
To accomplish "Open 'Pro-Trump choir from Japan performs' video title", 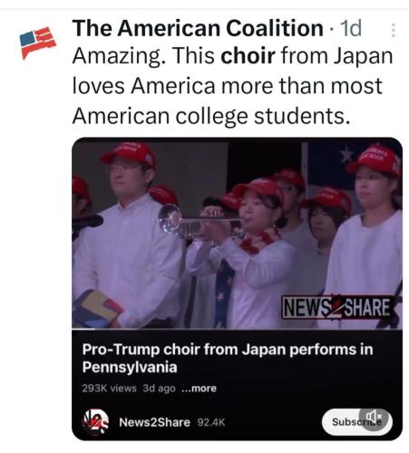I will click(x=228, y=358).
